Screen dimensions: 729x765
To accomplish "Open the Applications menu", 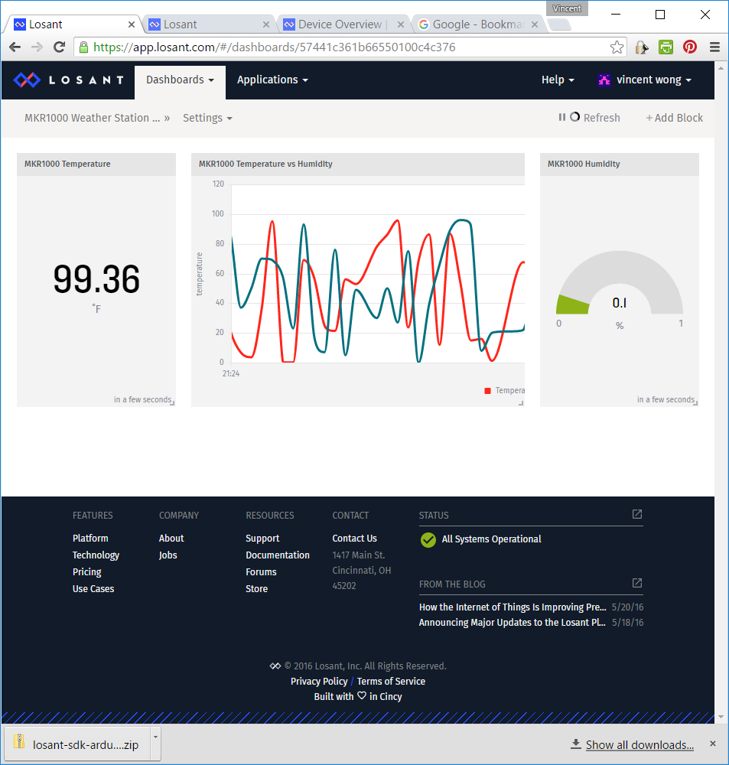I will click(x=272, y=80).
